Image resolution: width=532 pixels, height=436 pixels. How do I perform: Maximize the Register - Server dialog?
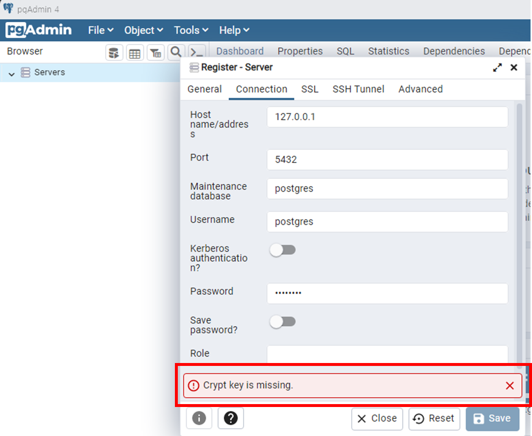tap(497, 68)
